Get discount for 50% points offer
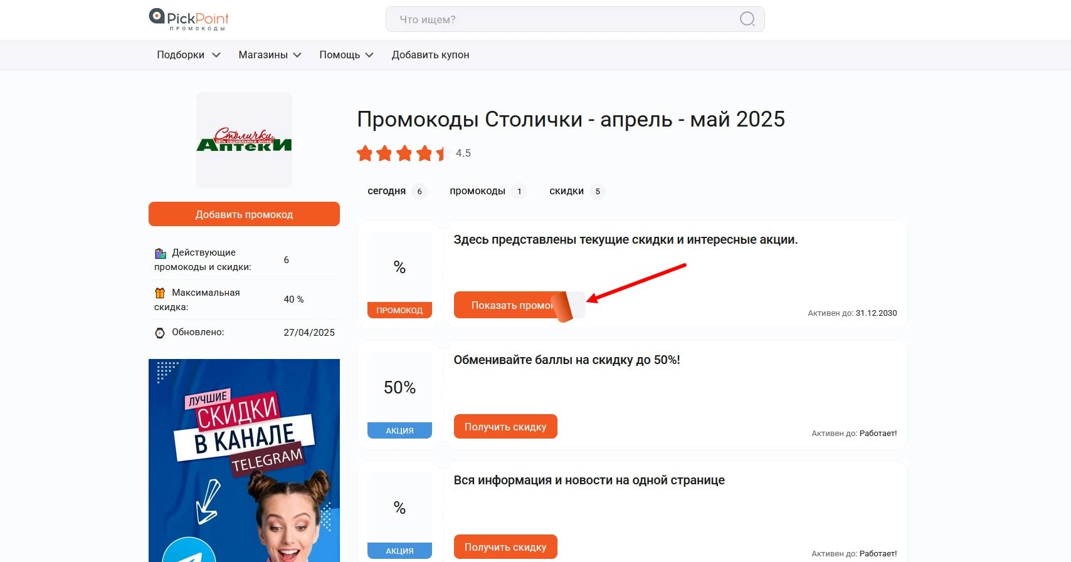The height and width of the screenshot is (562, 1071). coord(505,427)
